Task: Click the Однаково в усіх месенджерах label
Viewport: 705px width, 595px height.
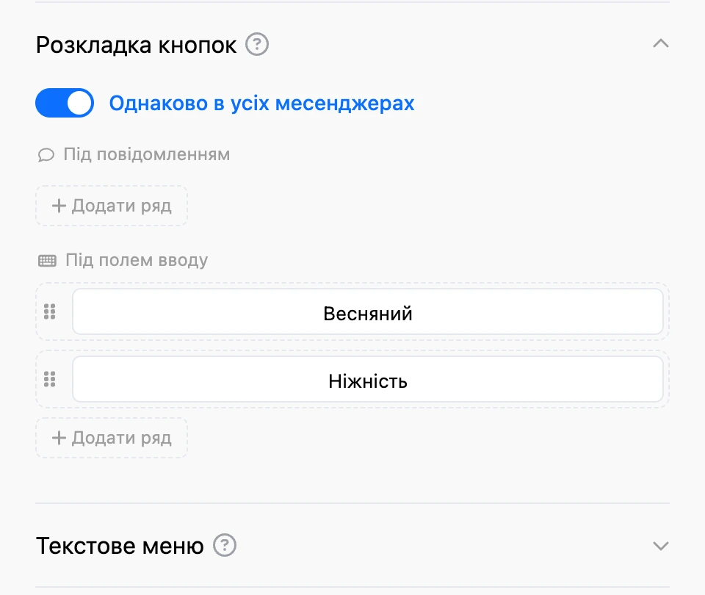Action: pyautogui.click(x=261, y=104)
